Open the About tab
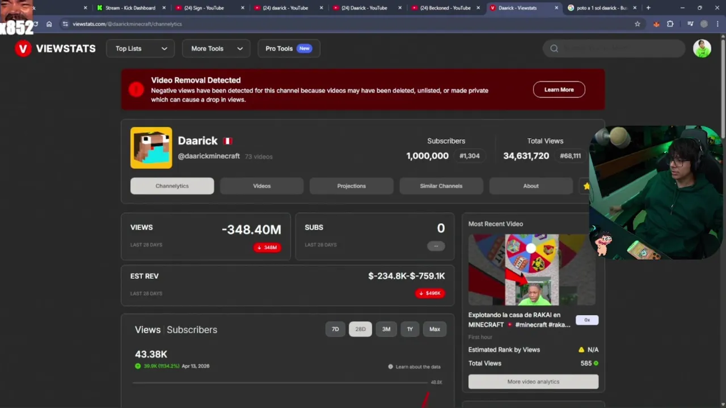Image resolution: width=726 pixels, height=408 pixels. [x=531, y=186]
